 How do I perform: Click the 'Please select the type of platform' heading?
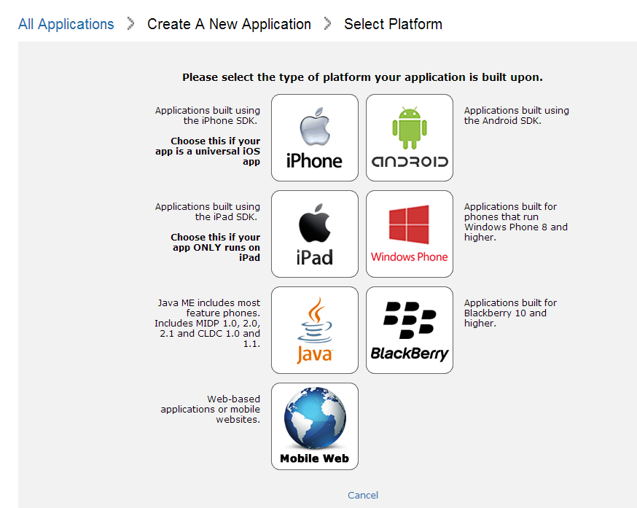pos(362,77)
